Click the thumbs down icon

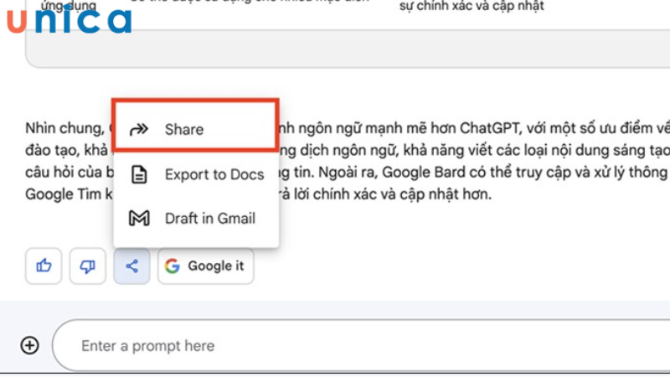[x=88, y=266]
